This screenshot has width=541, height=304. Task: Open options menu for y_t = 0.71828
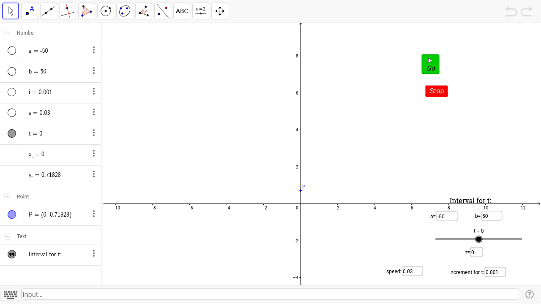tap(94, 174)
